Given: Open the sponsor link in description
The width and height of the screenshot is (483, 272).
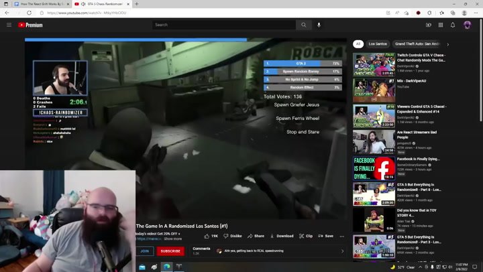Looking at the screenshot, I should coord(149,239).
